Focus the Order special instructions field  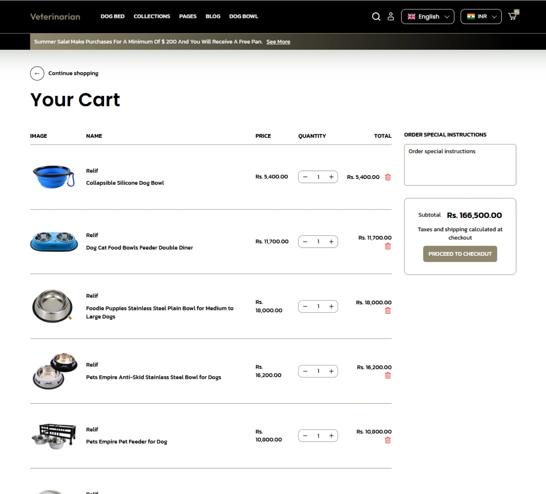click(460, 165)
